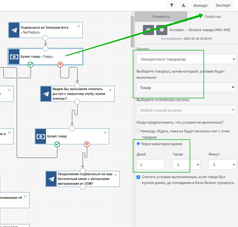Open the «Часов» hours dropdown
The height and width of the screenshot is (227, 238).
point(186,165)
